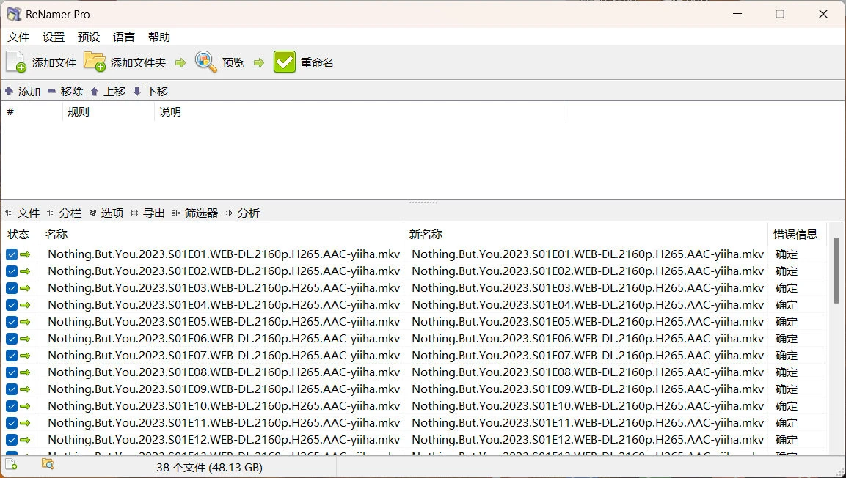Close the ReNamer Pro window

point(823,14)
